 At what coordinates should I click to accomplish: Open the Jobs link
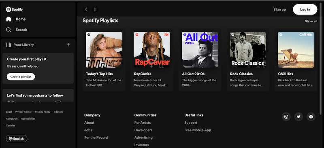coord(88,130)
